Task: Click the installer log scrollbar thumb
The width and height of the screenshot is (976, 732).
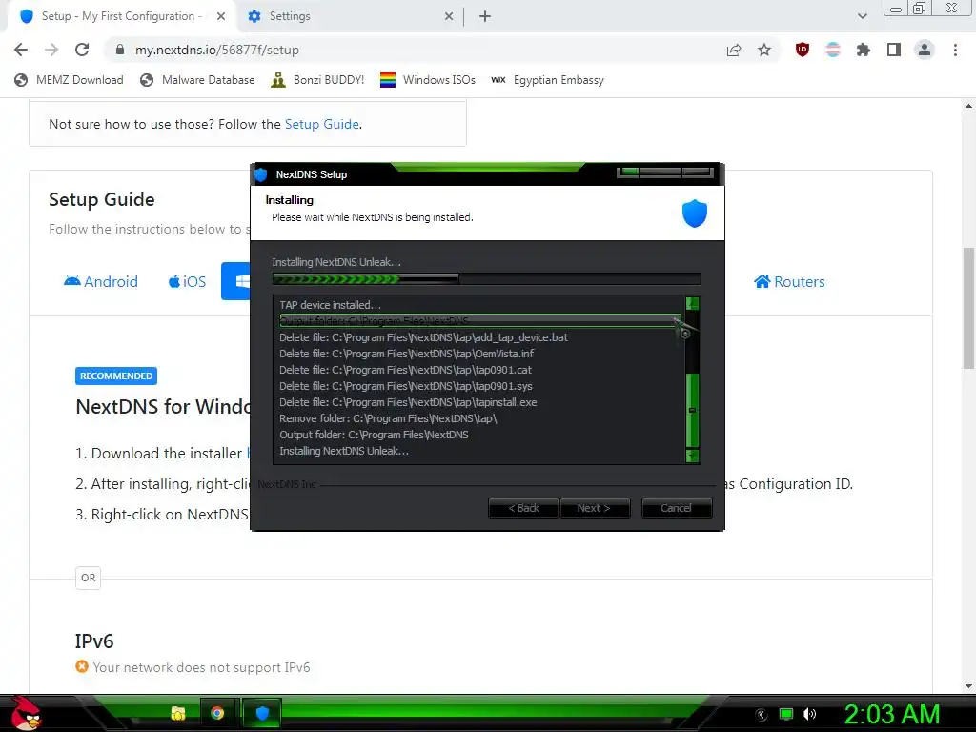Action: (692, 410)
